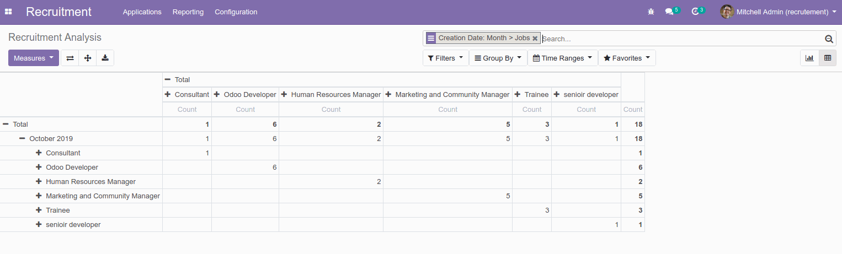Open the Reporting menu
The width and height of the screenshot is (842, 254).
coord(188,12)
